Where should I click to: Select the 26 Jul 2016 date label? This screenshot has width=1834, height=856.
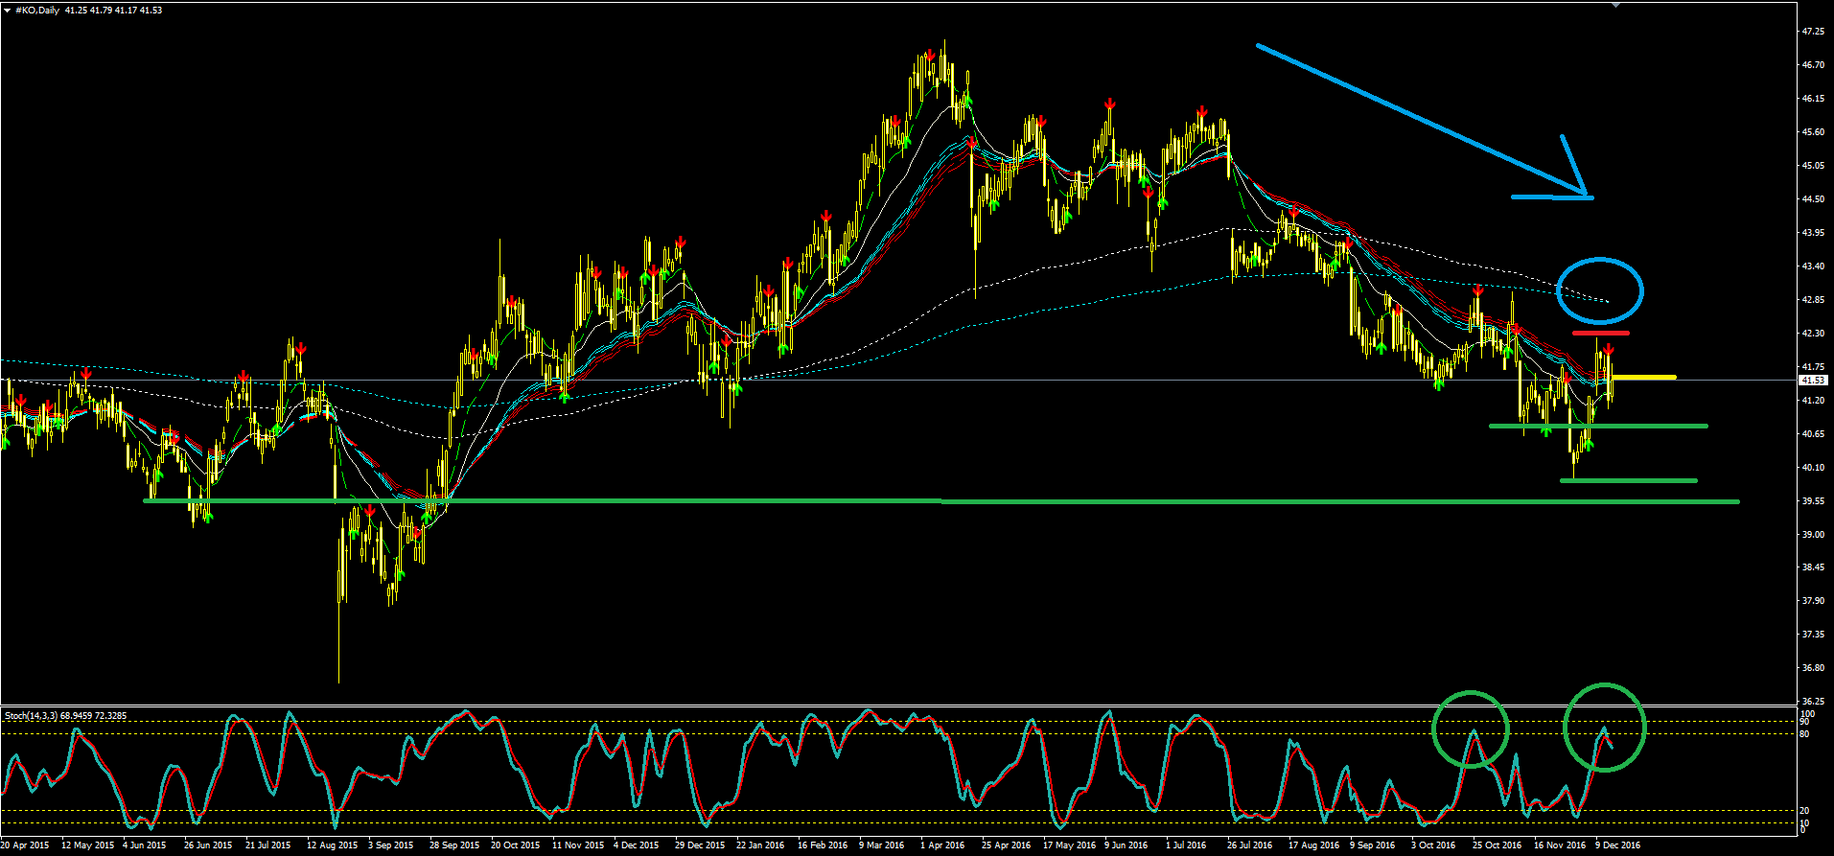pyautogui.click(x=1250, y=845)
